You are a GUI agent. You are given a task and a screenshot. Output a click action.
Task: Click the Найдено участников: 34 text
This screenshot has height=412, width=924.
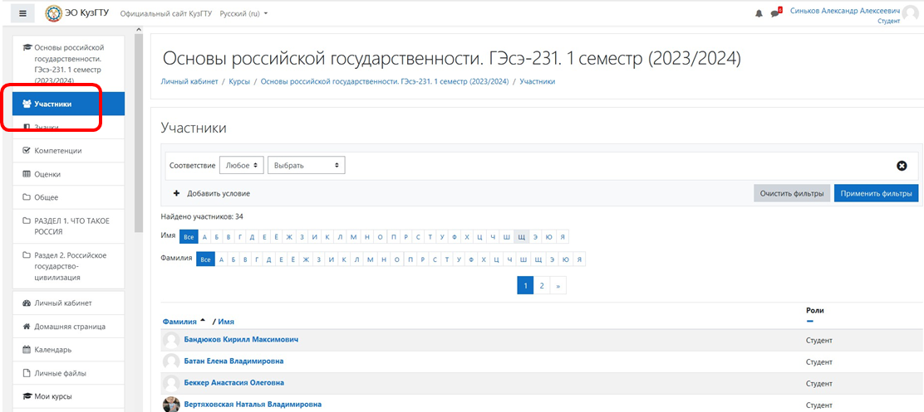202,217
